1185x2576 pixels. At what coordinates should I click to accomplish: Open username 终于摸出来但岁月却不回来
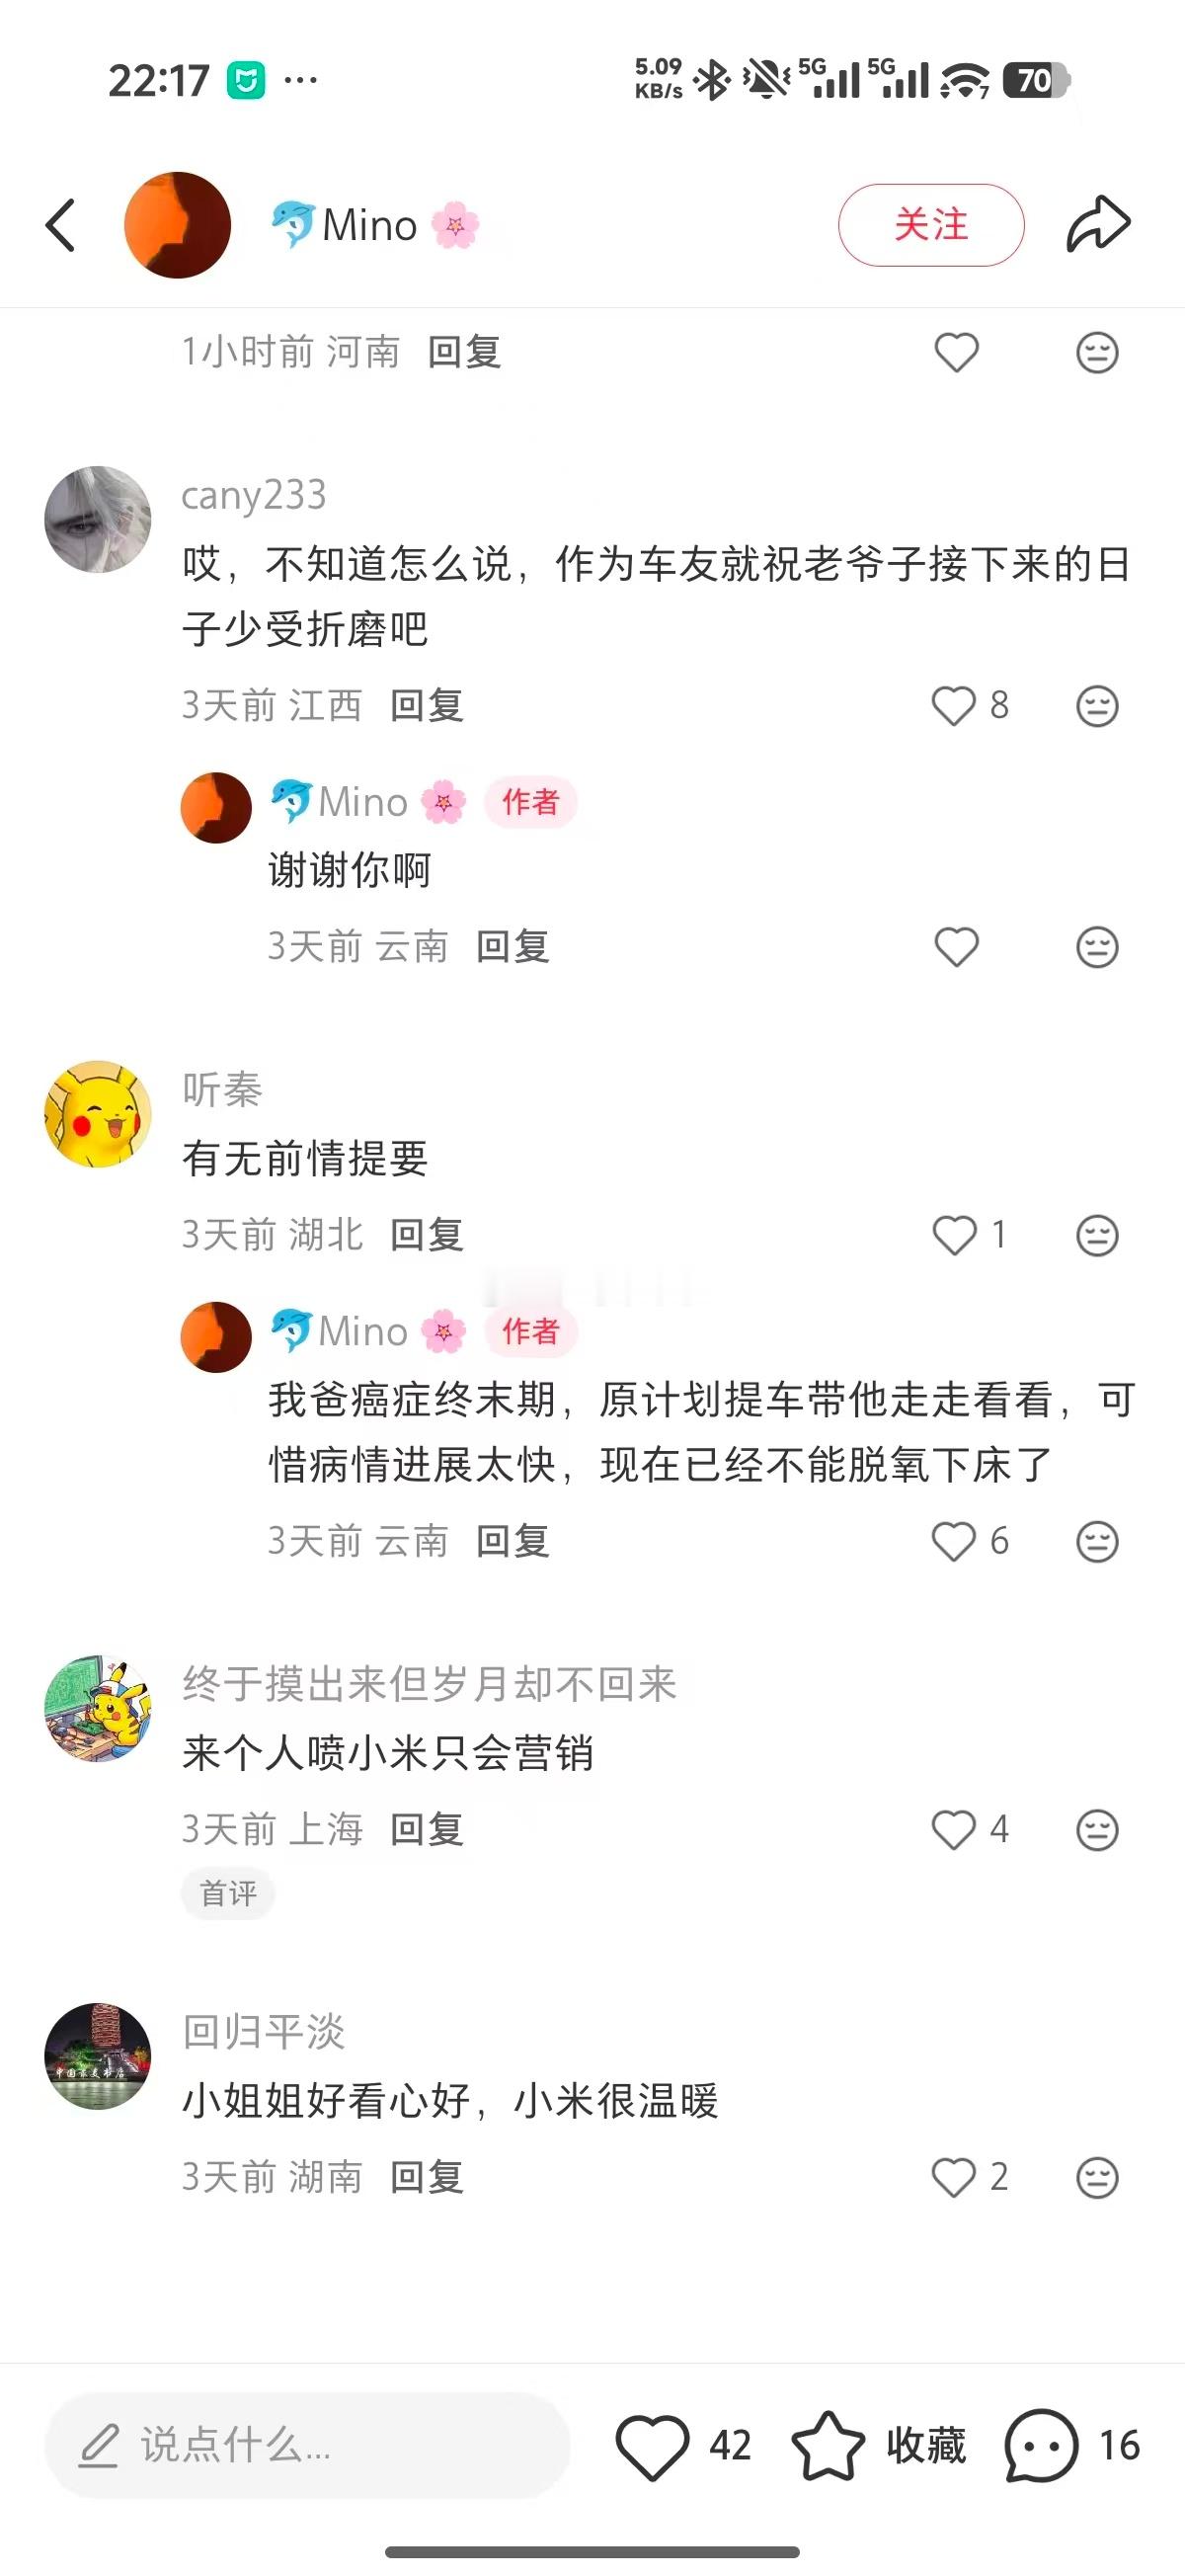(430, 1684)
